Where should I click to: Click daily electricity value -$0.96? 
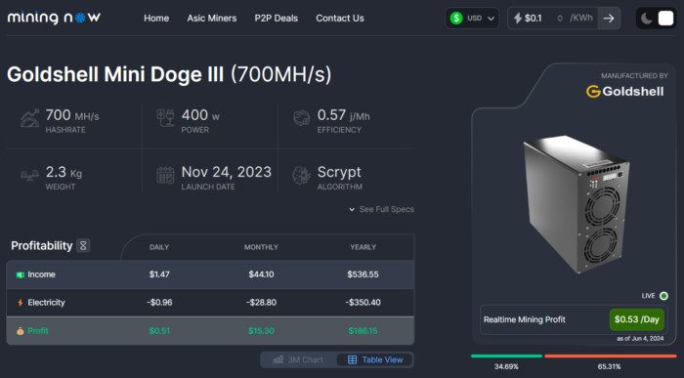159,303
